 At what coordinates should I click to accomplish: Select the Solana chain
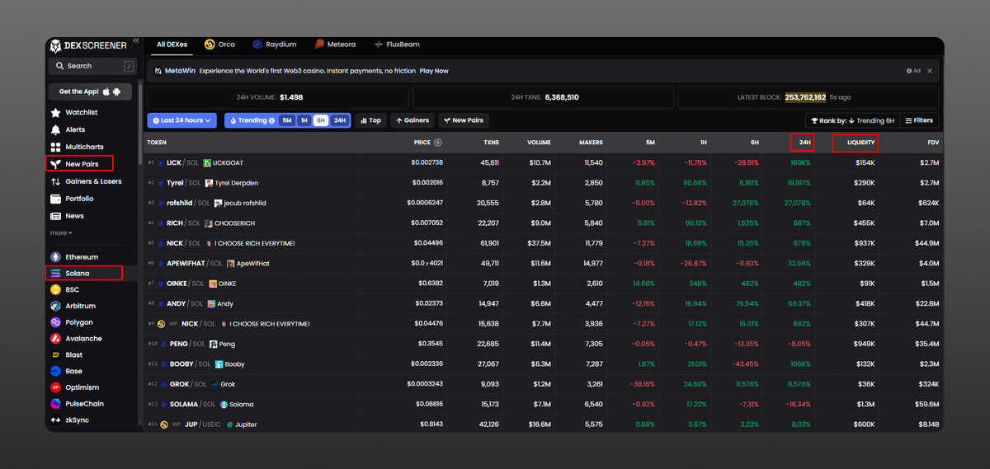(x=83, y=273)
